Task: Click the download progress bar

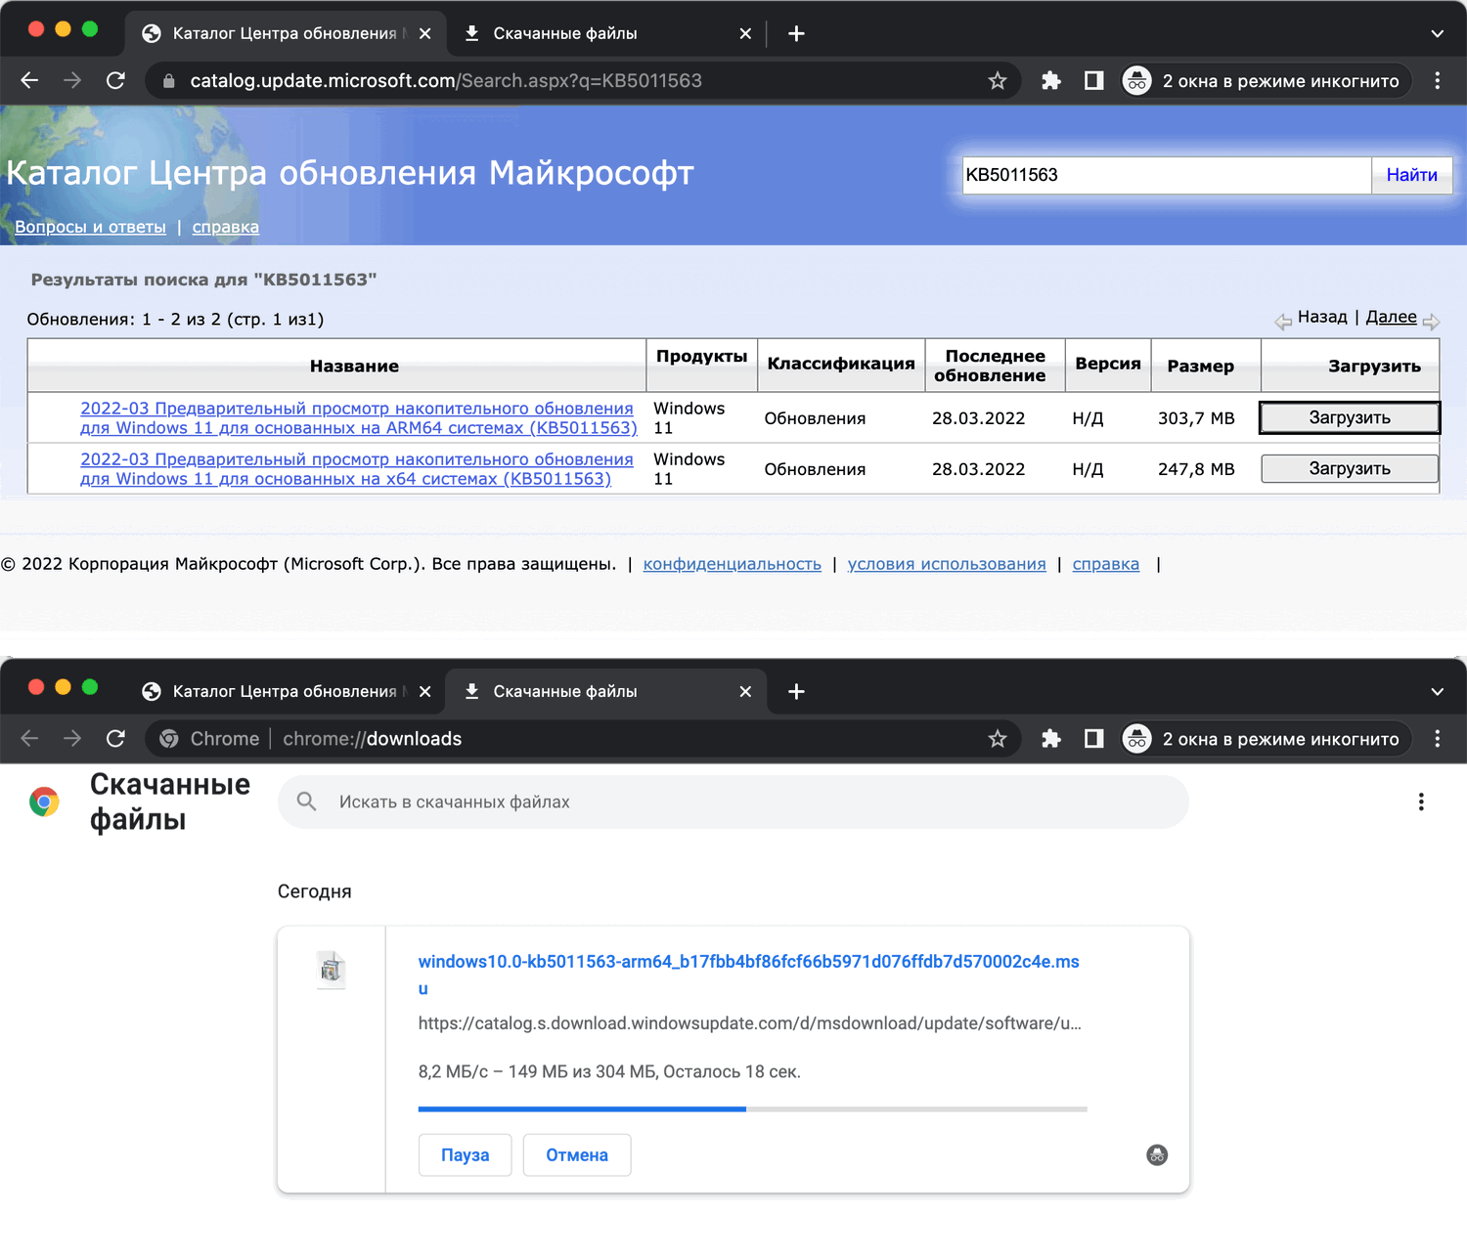Action: click(753, 1109)
